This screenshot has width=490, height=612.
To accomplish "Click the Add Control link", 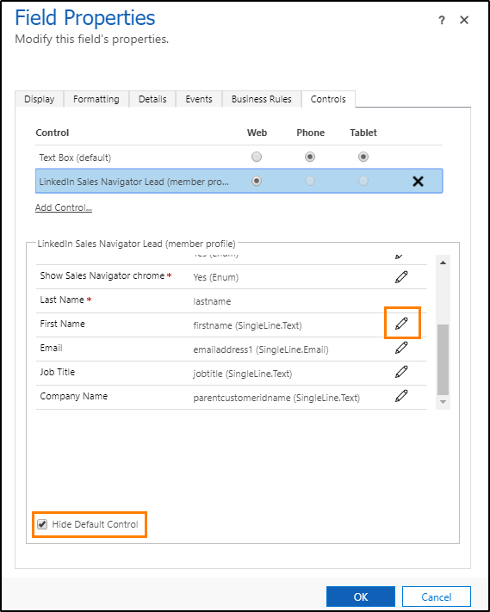I will pyautogui.click(x=64, y=207).
